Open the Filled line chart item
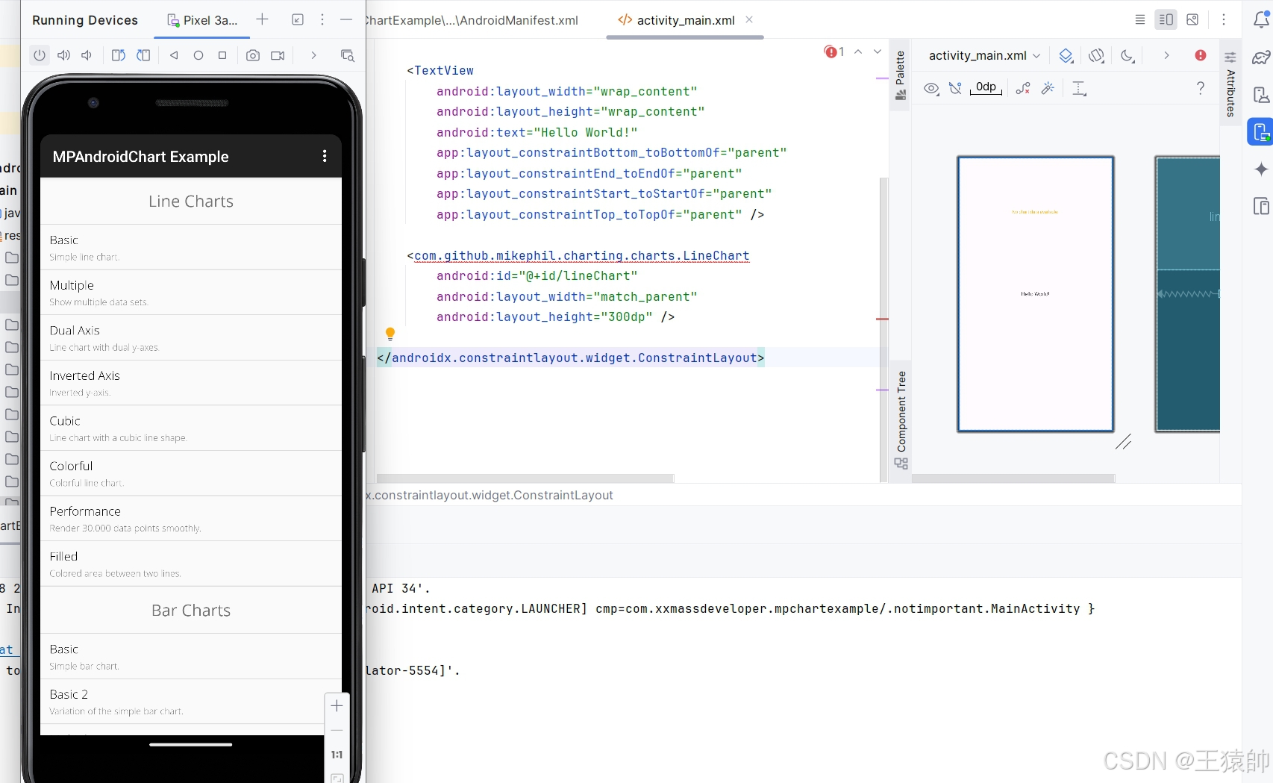 click(191, 564)
